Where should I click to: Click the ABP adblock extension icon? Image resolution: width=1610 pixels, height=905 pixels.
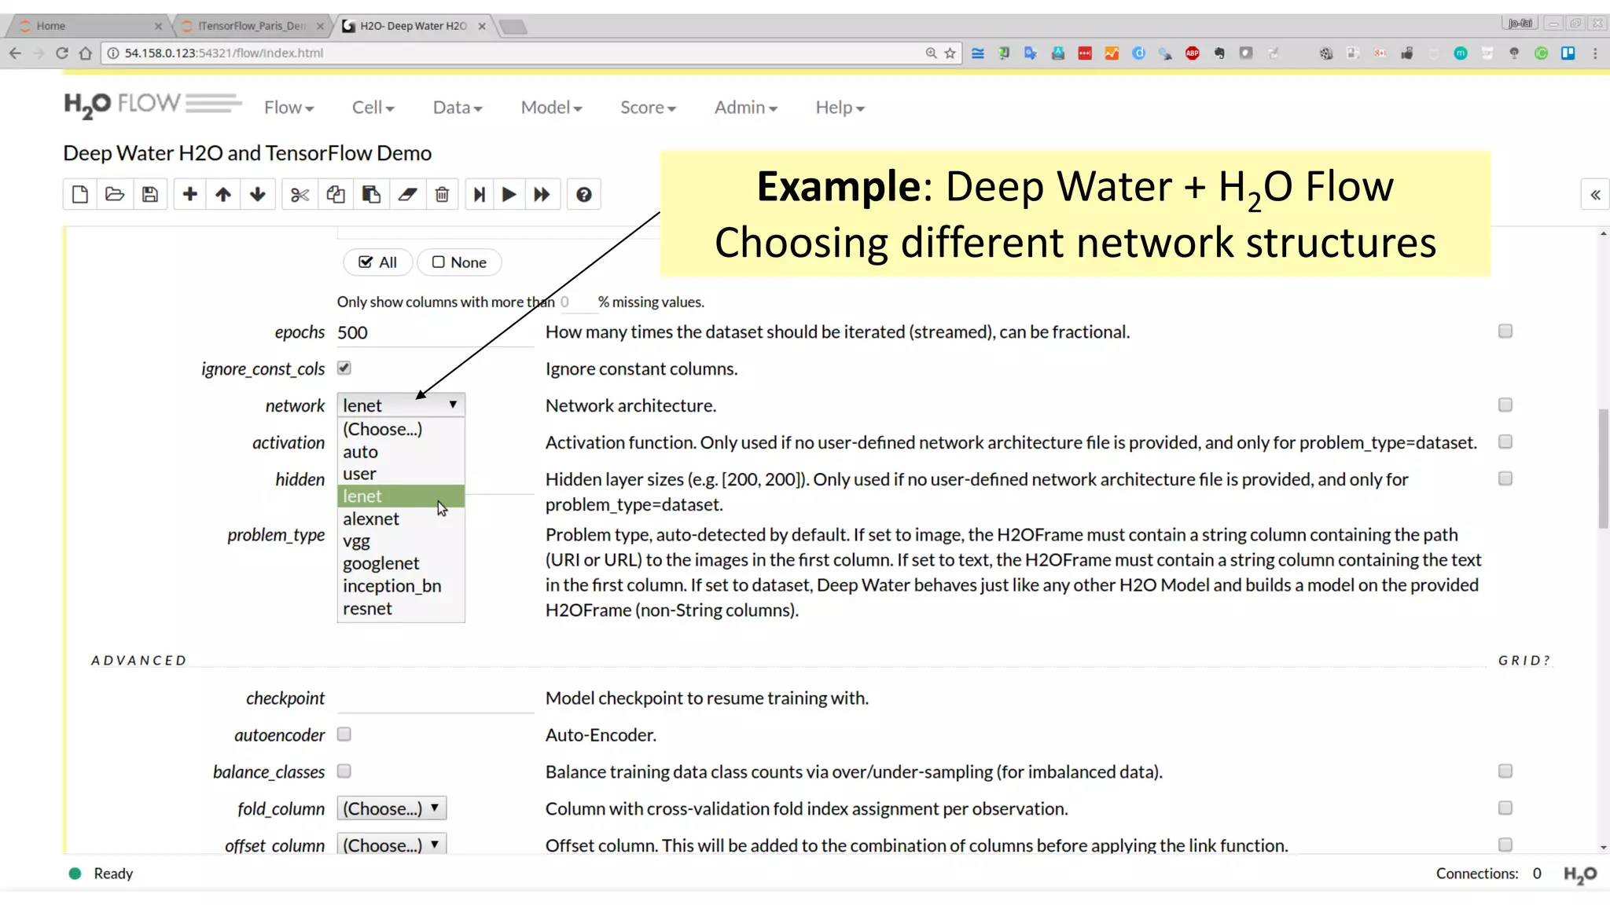tap(1193, 53)
